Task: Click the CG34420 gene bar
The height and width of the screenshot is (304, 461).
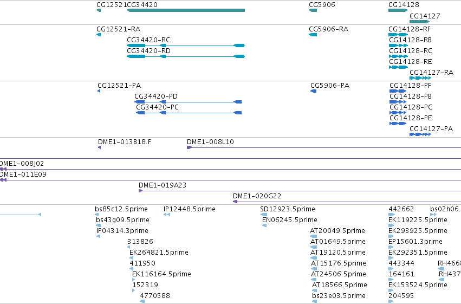Action: click(186, 10)
